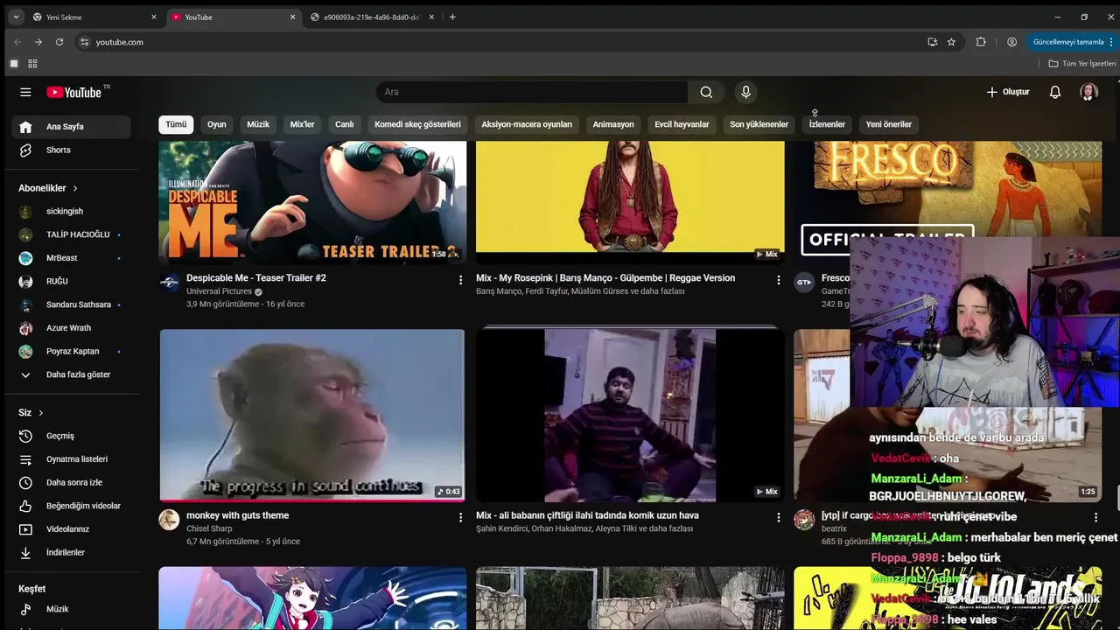Select the Animasyon filter chip
The width and height of the screenshot is (1120, 630).
(x=613, y=124)
